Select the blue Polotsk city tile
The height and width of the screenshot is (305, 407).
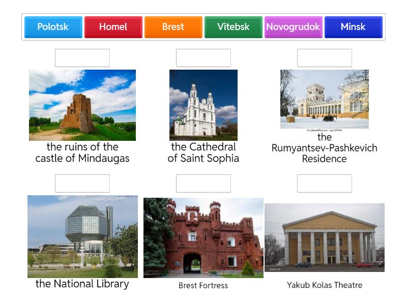tap(53, 27)
